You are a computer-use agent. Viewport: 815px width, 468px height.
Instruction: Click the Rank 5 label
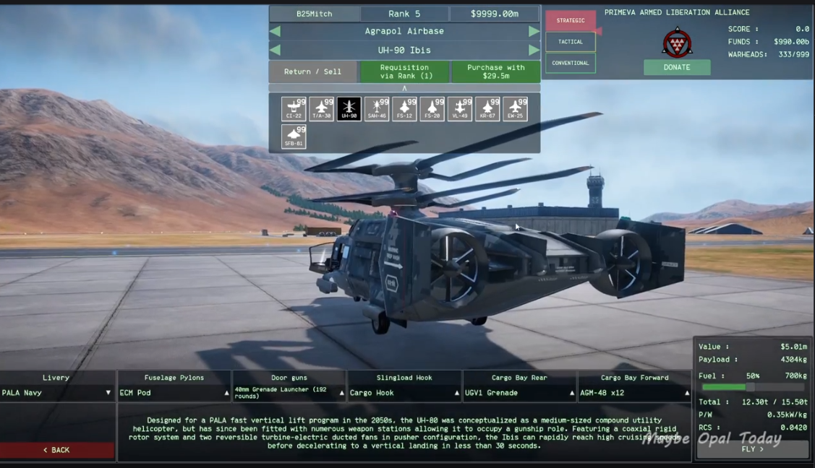[x=404, y=14]
